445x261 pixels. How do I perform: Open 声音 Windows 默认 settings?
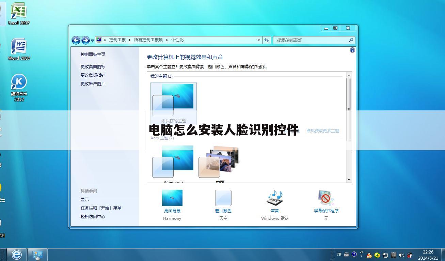(x=275, y=205)
